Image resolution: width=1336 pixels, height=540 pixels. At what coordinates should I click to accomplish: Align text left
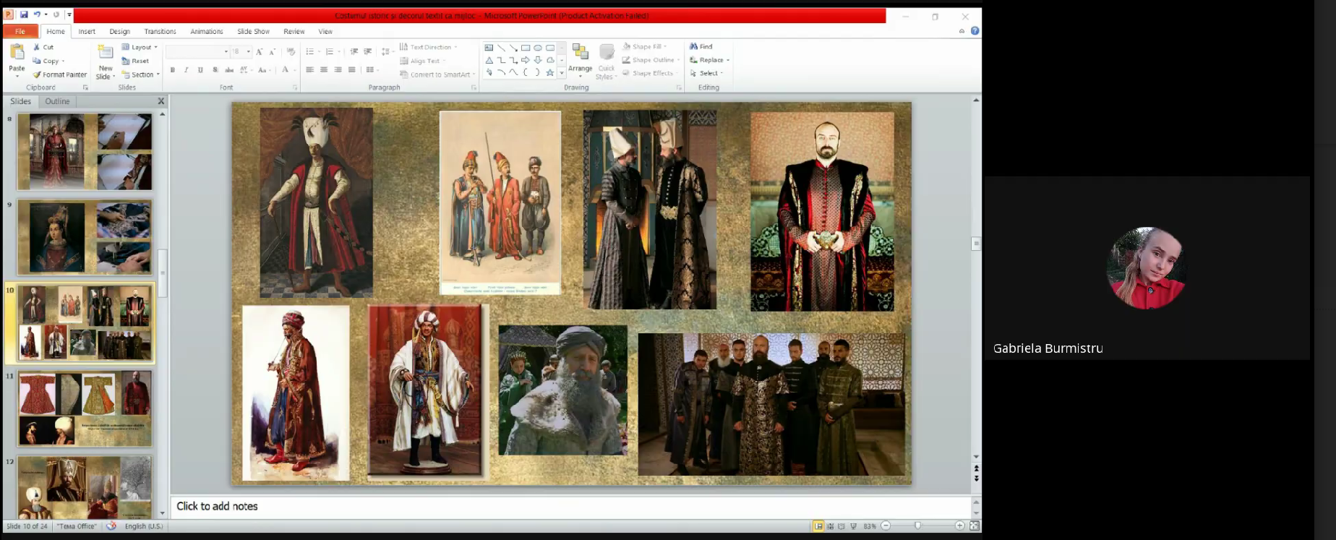coord(309,69)
